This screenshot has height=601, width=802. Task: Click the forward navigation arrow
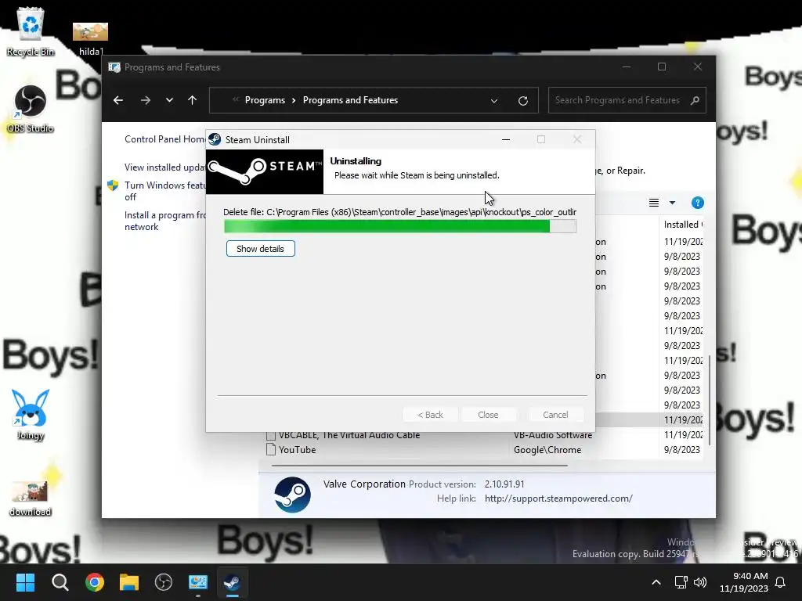[x=146, y=100]
